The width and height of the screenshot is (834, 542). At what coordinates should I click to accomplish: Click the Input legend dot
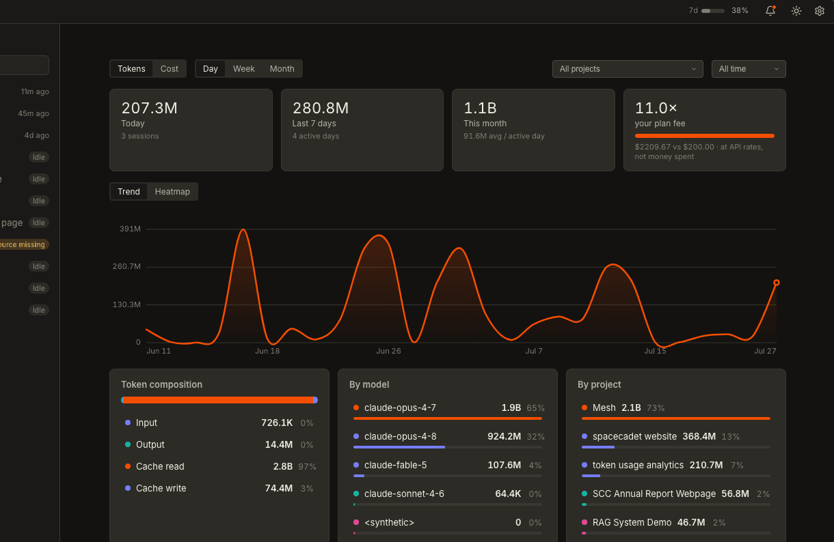point(128,423)
